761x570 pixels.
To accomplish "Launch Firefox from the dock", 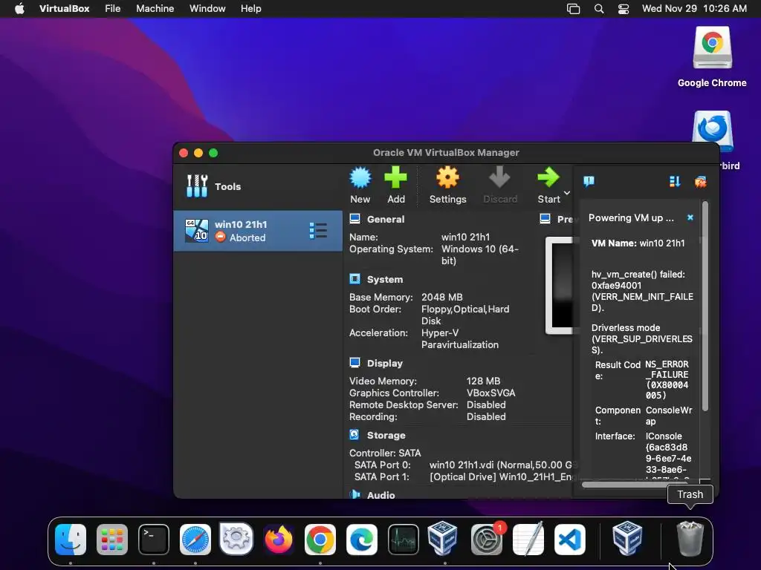I will point(279,539).
